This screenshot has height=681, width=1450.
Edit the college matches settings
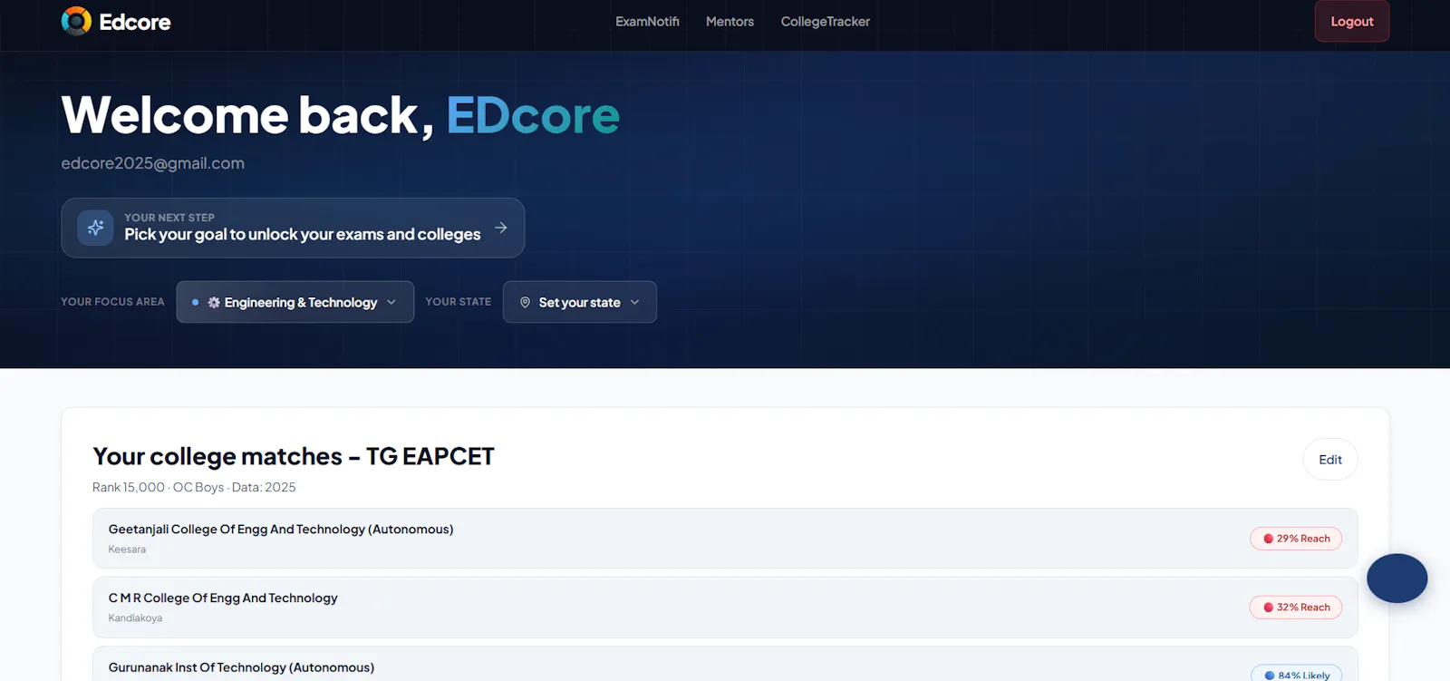click(1329, 460)
